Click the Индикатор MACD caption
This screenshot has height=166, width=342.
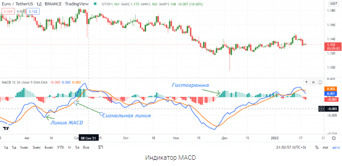click(x=171, y=157)
